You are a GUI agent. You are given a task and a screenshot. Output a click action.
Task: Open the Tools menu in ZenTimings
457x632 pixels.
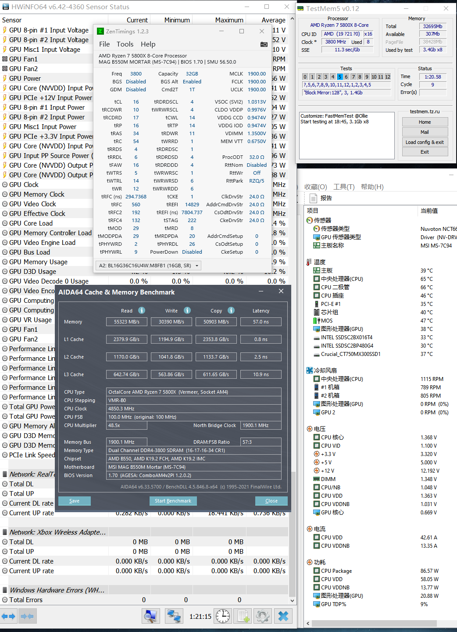(125, 44)
